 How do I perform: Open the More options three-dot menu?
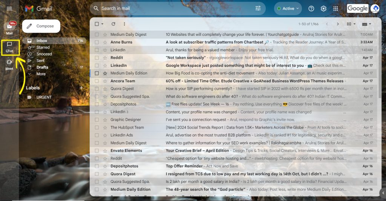click(x=124, y=24)
